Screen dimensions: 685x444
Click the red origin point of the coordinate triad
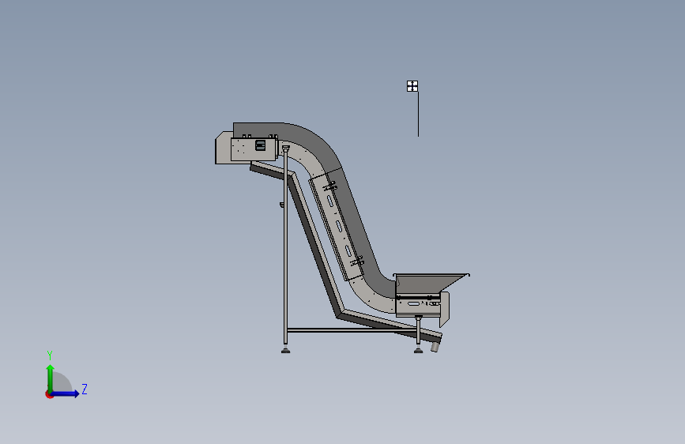(x=49, y=394)
